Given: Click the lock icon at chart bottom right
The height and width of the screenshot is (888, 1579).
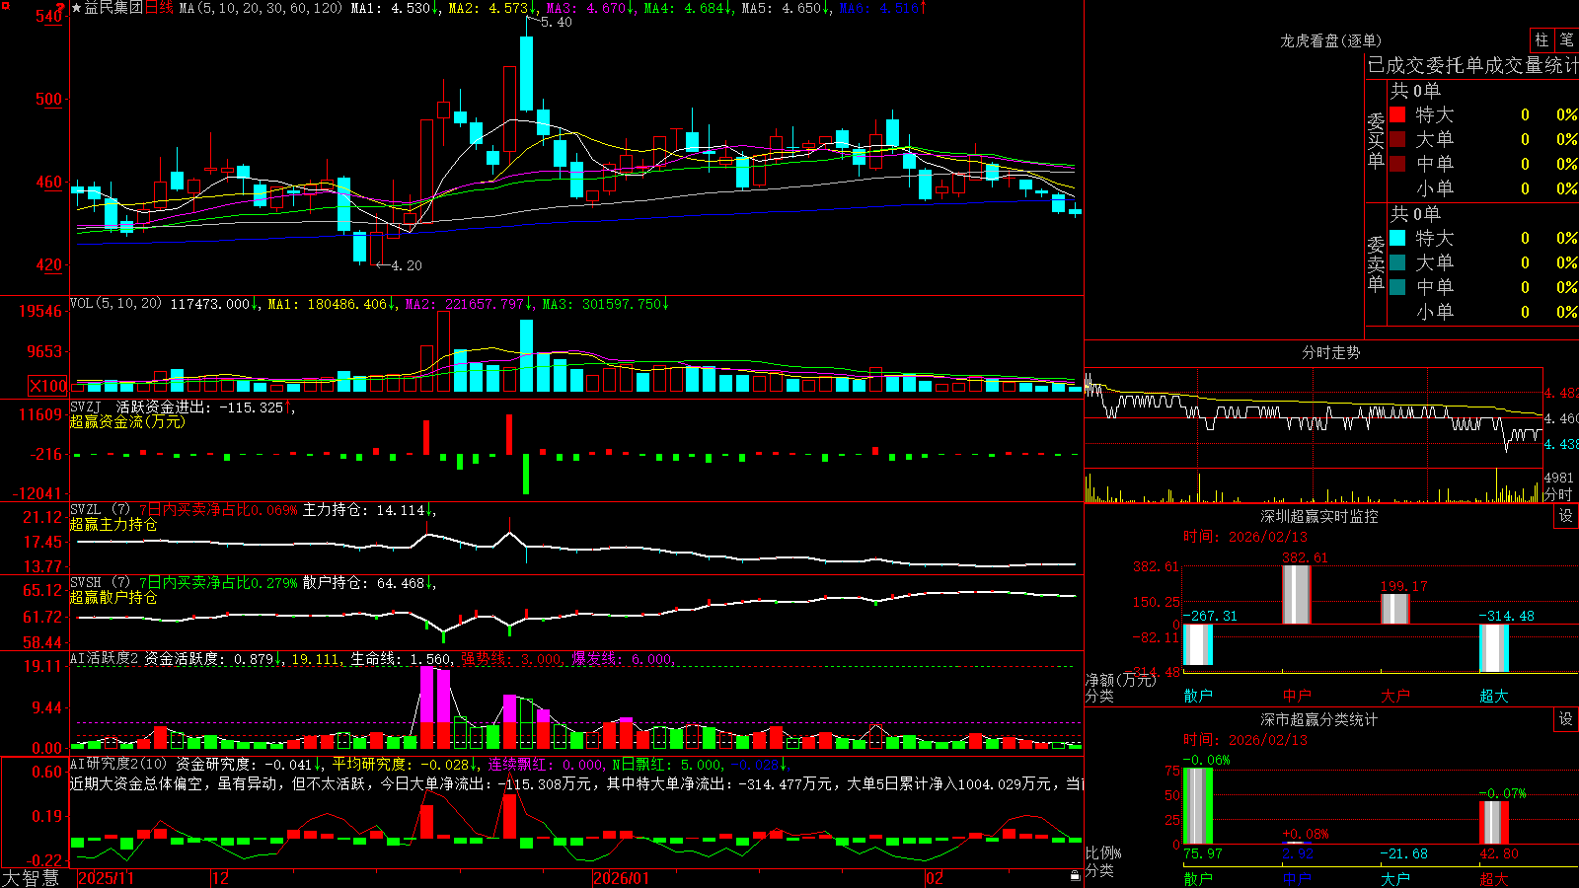Looking at the screenshot, I should pos(1076,876).
